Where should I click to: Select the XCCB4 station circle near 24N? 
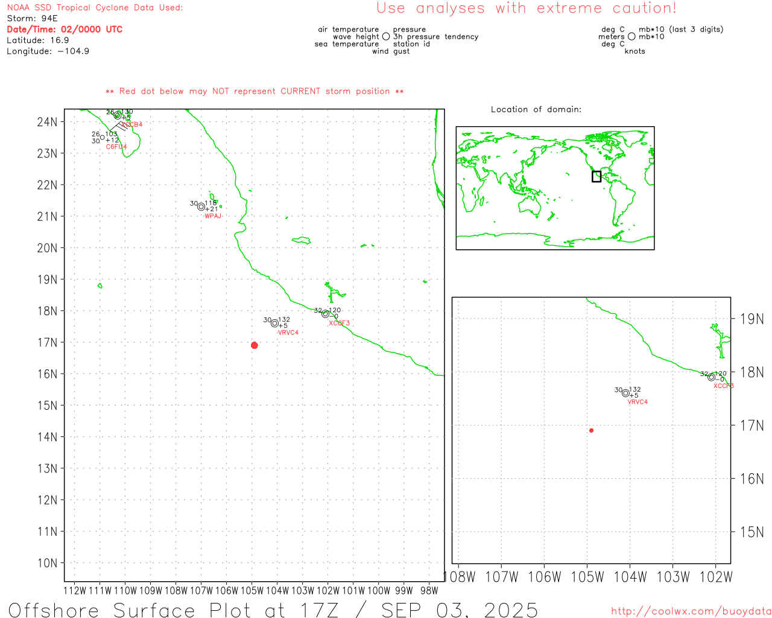point(118,115)
